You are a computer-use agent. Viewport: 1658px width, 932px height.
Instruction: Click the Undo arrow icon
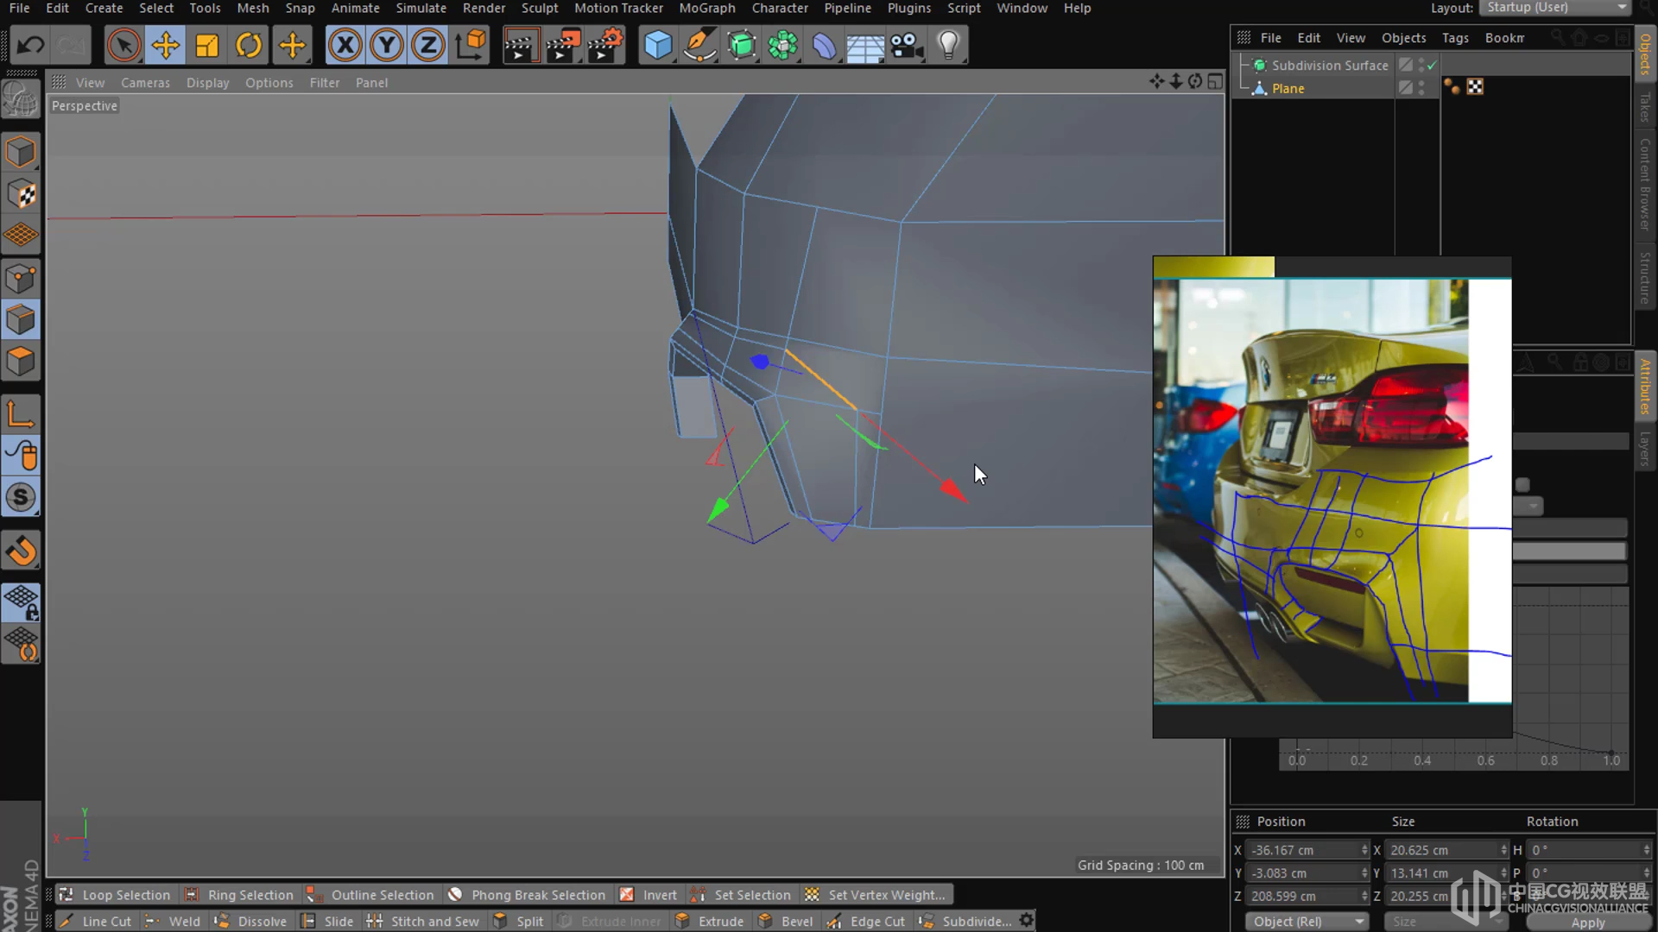pos(31,45)
